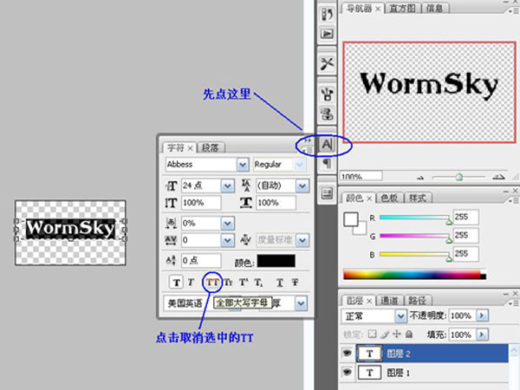
Task: Click the B channel color slider
Action: click(415, 254)
